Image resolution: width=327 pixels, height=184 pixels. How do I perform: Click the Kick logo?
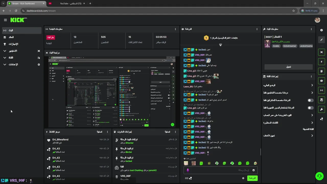[18, 20]
